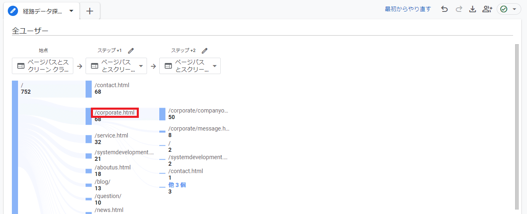
Task: Expand the 他 3 個 link
Action: click(x=177, y=185)
